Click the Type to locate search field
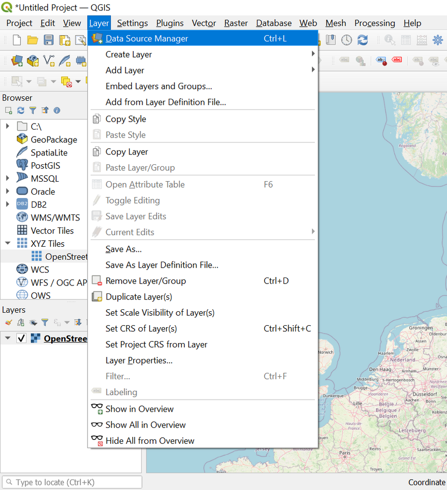The height and width of the screenshot is (490, 447). (x=72, y=482)
